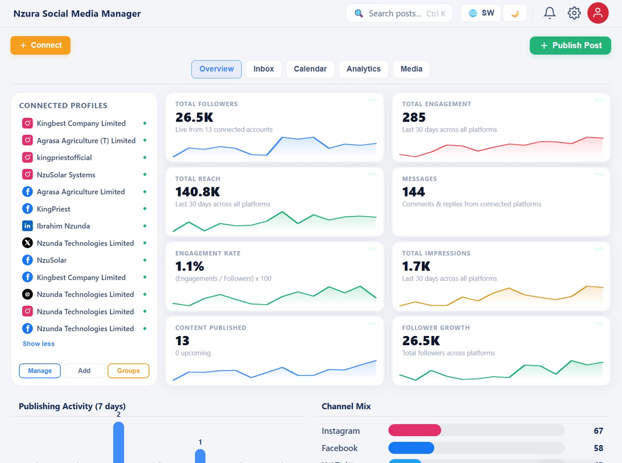Screen dimensions: 622x463
Task: Switch to the Inbox tab
Action: (264, 69)
